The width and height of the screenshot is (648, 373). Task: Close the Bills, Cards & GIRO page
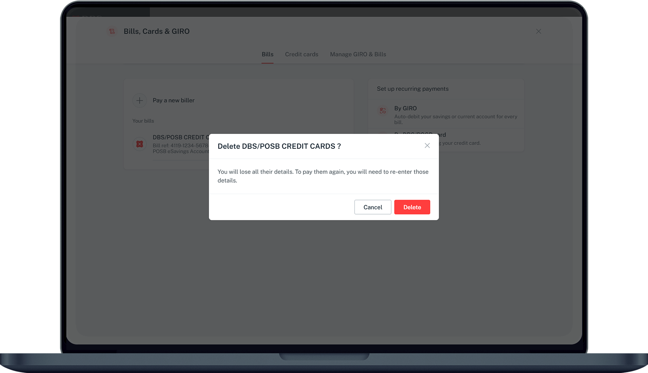pyautogui.click(x=538, y=31)
